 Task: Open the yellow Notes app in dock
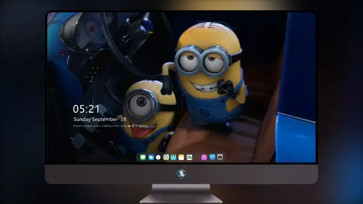(181, 157)
